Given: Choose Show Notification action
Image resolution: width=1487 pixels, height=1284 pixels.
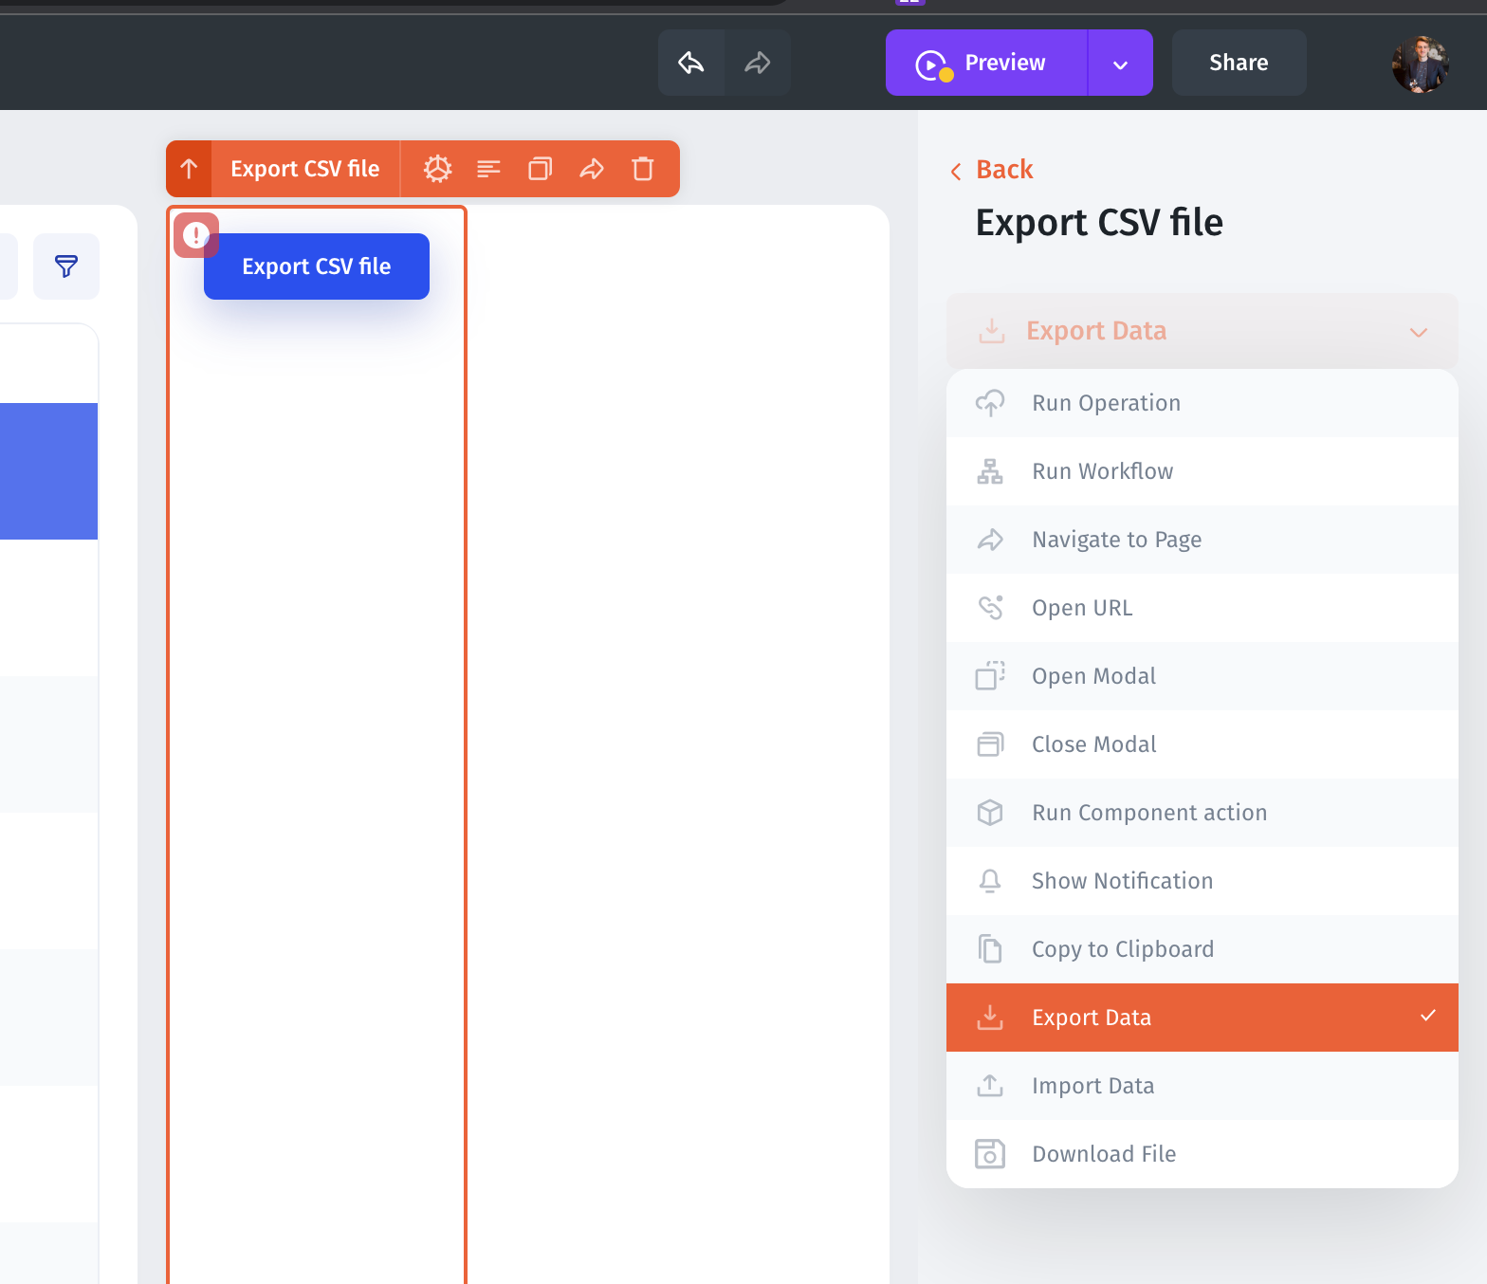Looking at the screenshot, I should (x=1202, y=881).
